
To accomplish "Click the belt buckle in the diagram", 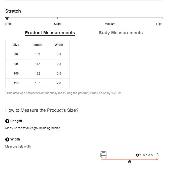I will pyautogui.click(x=104, y=155).
